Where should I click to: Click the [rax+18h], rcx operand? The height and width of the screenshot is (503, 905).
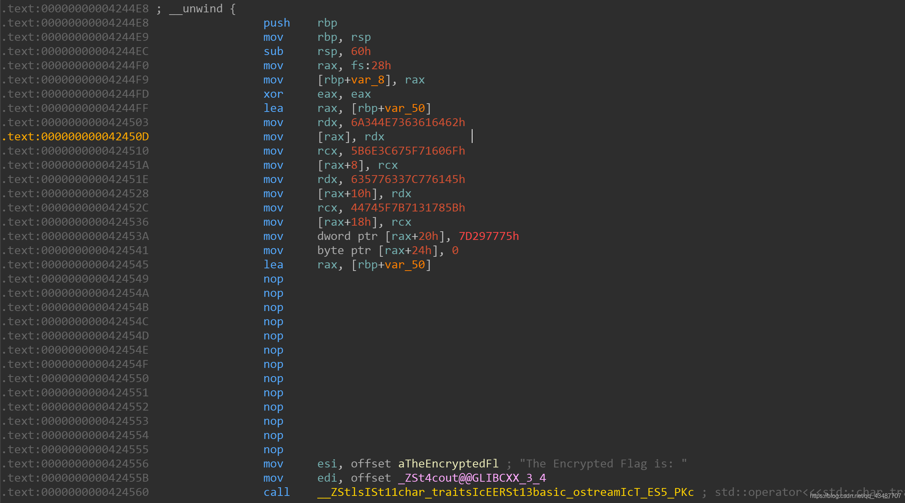pyautogui.click(x=364, y=222)
